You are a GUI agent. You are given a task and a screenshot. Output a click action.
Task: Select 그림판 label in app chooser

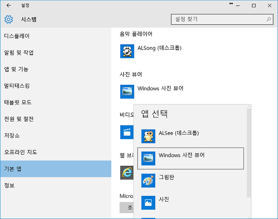(x=166, y=177)
